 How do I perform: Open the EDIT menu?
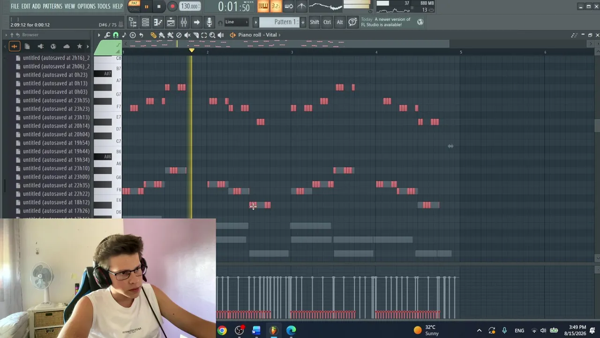[26, 6]
